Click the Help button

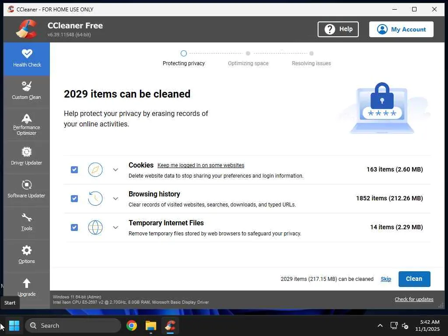point(338,29)
